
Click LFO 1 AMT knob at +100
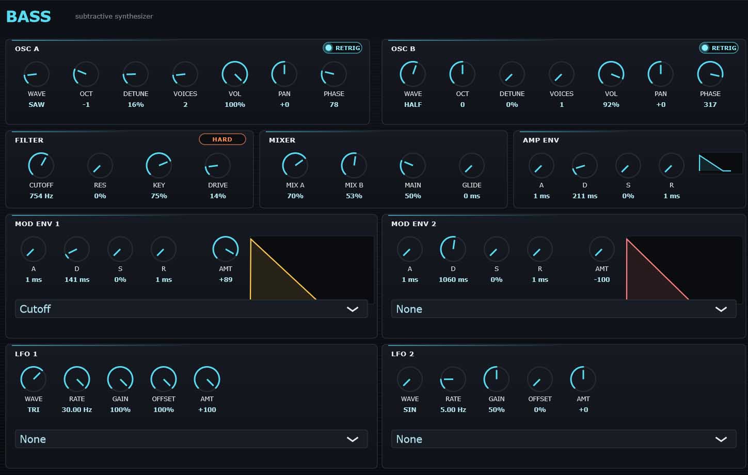[207, 379]
